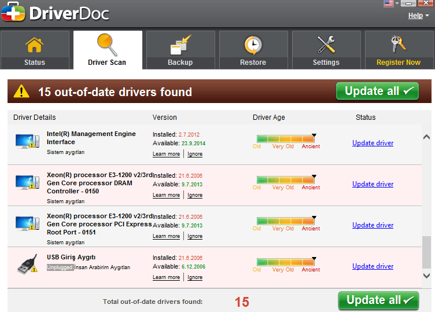Open the language dropdown arrow beside flag
This screenshot has height=312, width=435.
pyautogui.click(x=397, y=3)
